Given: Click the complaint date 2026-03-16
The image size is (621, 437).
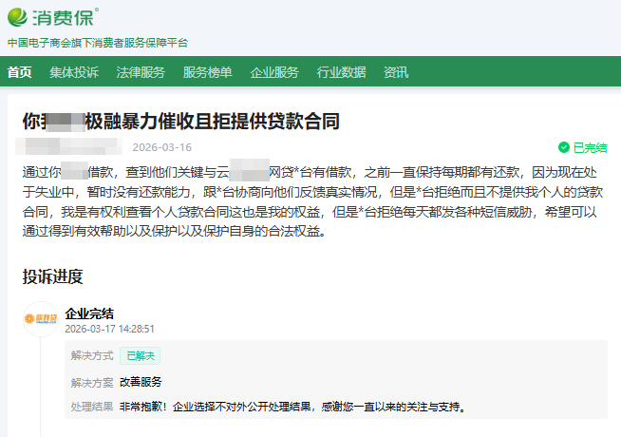Looking at the screenshot, I should tap(161, 147).
